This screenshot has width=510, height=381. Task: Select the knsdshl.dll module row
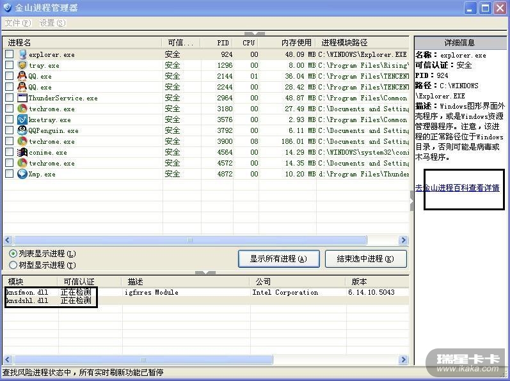tap(206, 300)
